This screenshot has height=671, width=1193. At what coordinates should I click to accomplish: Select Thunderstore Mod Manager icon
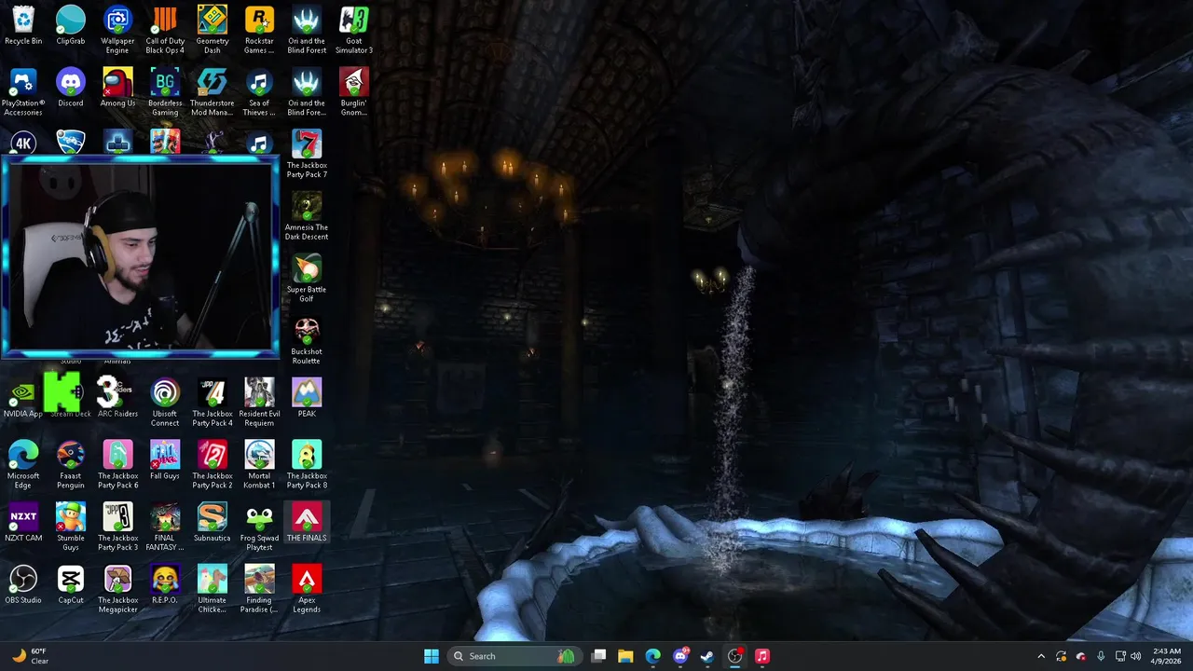click(213, 92)
